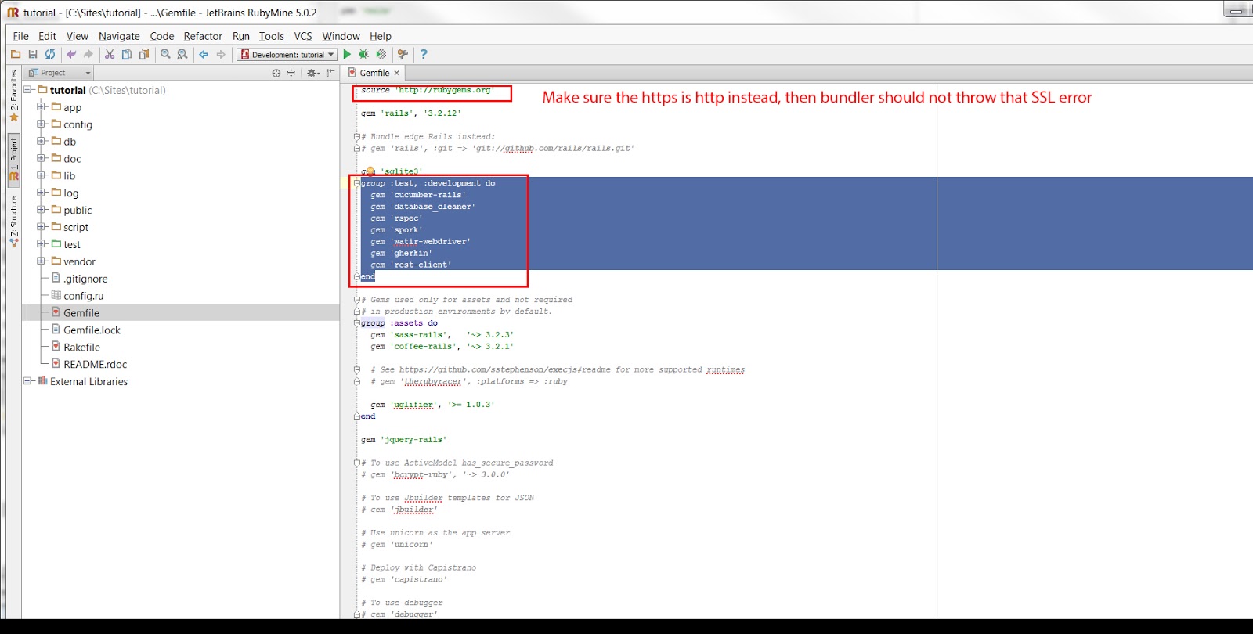
Task: Expand the config folder
Action: [x=42, y=124]
